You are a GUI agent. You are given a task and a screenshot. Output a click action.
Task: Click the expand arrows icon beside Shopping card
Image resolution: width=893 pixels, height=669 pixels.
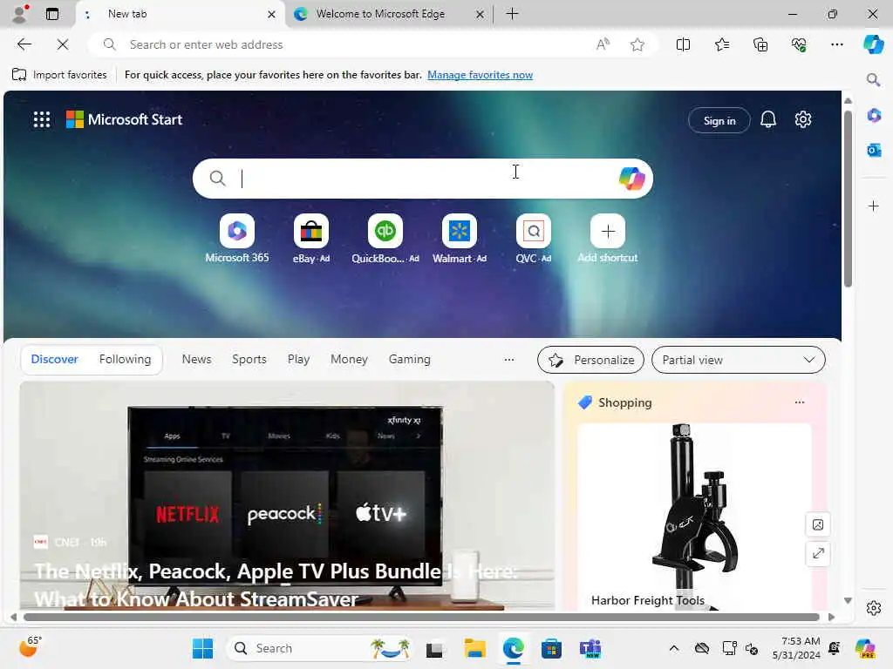pyautogui.click(x=818, y=553)
